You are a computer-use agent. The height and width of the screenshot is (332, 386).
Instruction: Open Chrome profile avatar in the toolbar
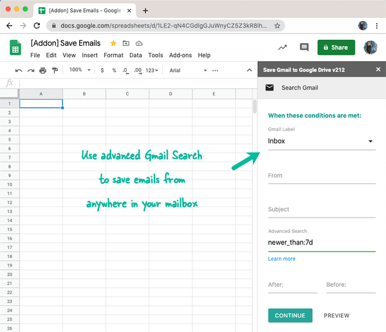pos(363,26)
